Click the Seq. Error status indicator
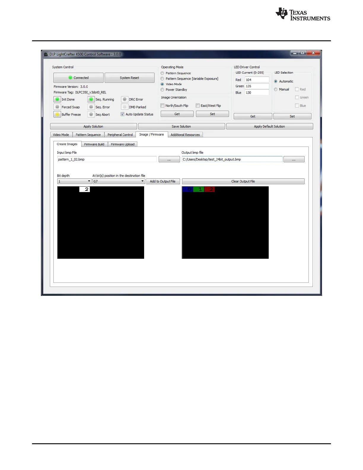 point(91,107)
